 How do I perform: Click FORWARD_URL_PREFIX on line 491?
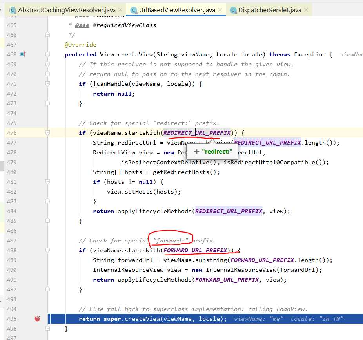coord(227,280)
